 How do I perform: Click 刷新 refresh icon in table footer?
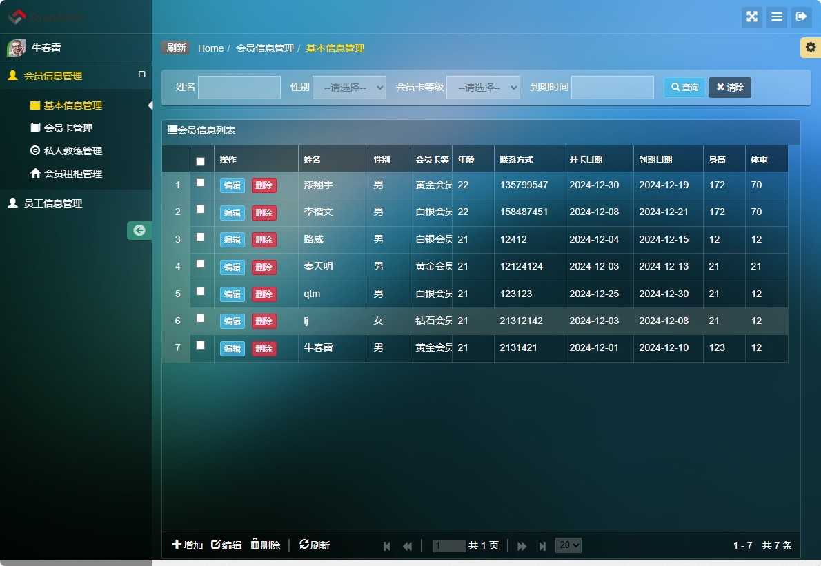coord(304,544)
